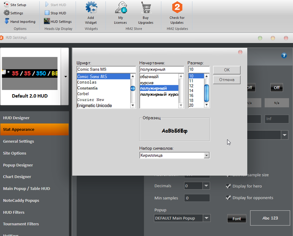Click Отмена to cancel font dialog
The width and height of the screenshot is (293, 236).
pos(227,80)
